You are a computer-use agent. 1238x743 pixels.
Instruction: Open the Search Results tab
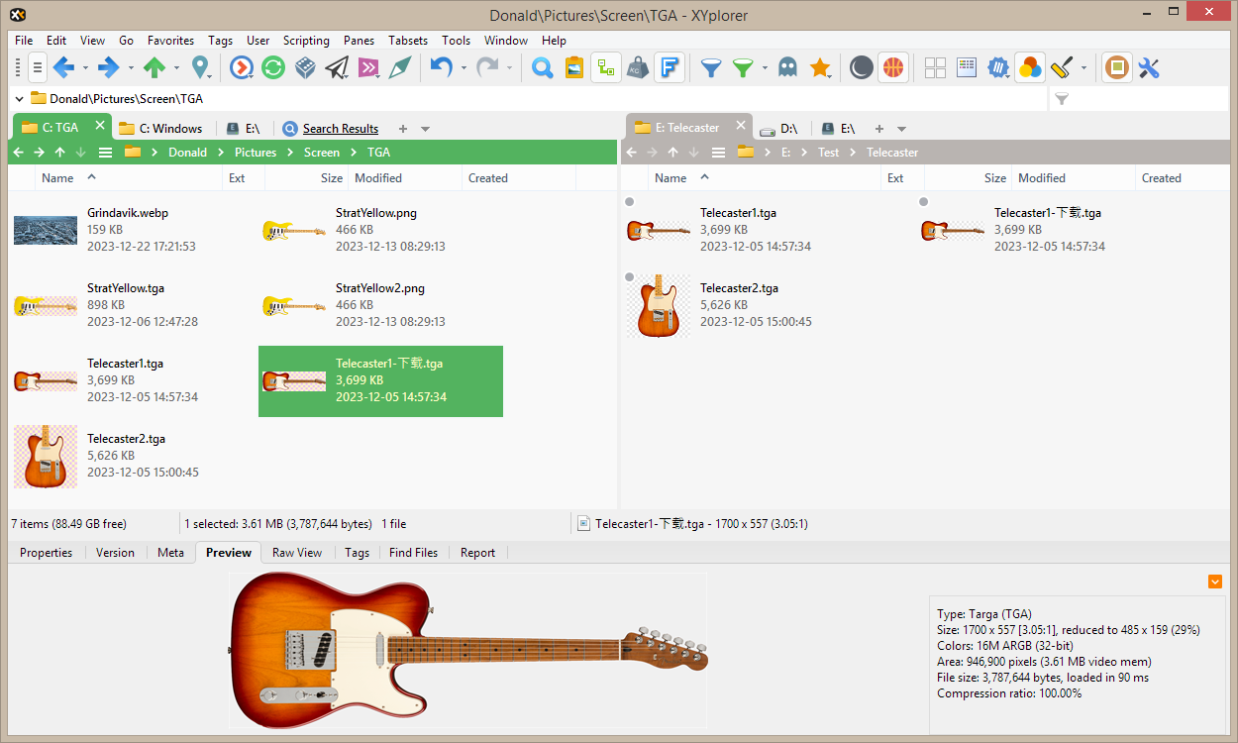coord(340,129)
